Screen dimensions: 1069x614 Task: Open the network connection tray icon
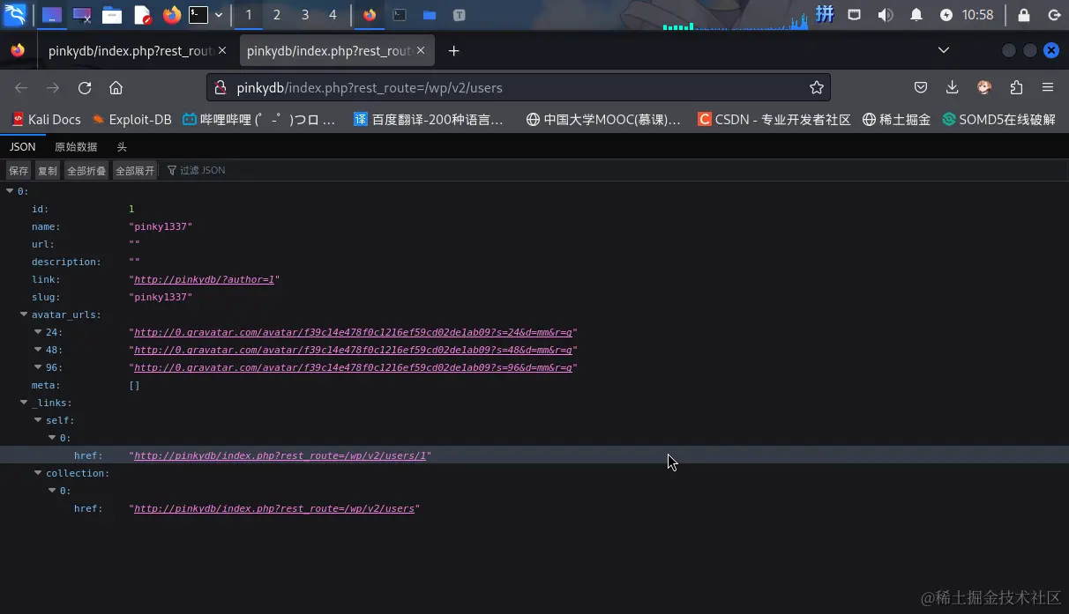pos(854,15)
